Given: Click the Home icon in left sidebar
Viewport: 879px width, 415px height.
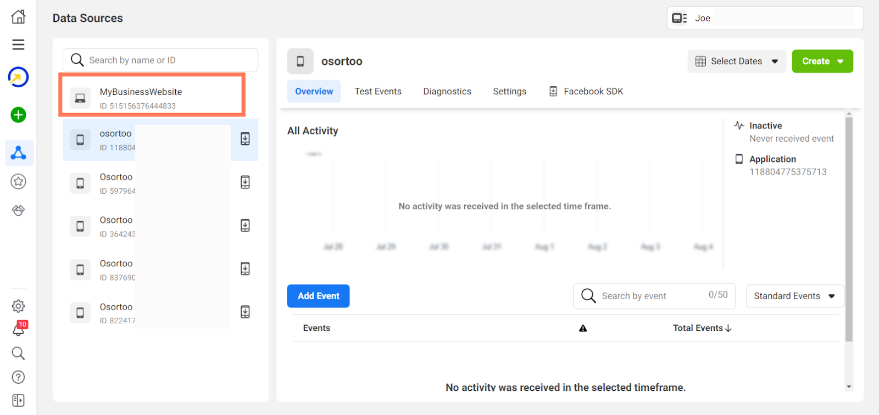Looking at the screenshot, I should click(18, 16).
